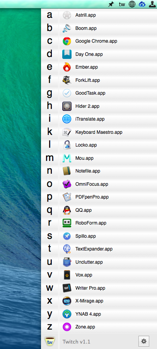Click the Hider 2.app label
Image resolution: width=157 pixels, height=349 pixels.
(87, 106)
